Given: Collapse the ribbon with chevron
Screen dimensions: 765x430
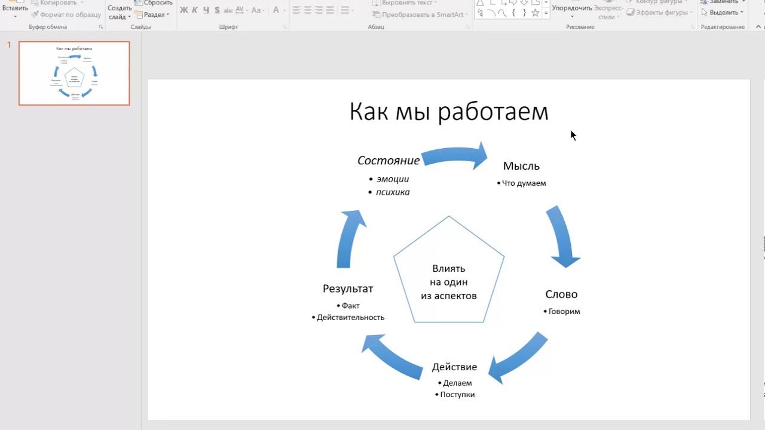Looking at the screenshot, I should [x=759, y=27].
